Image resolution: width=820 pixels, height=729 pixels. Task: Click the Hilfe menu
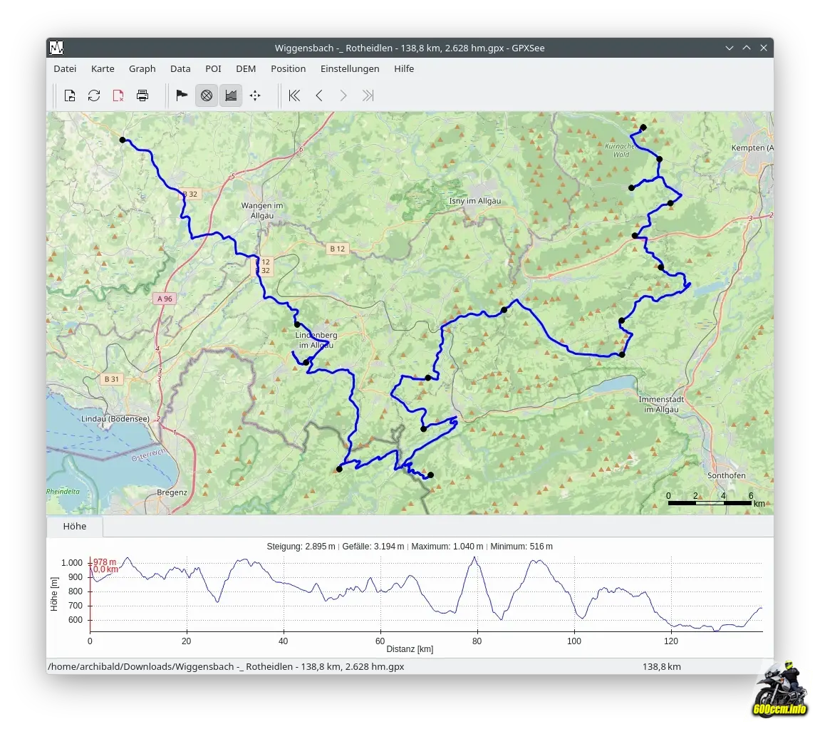(x=404, y=69)
